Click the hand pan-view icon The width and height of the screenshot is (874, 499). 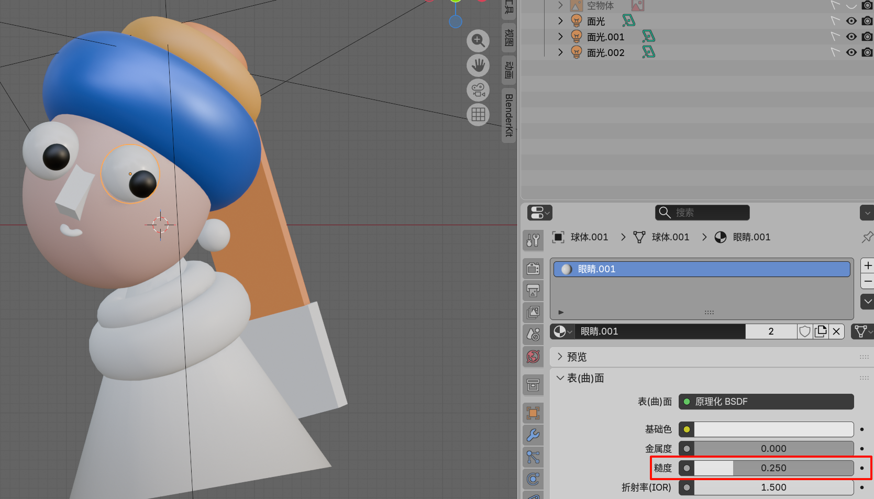click(x=478, y=65)
